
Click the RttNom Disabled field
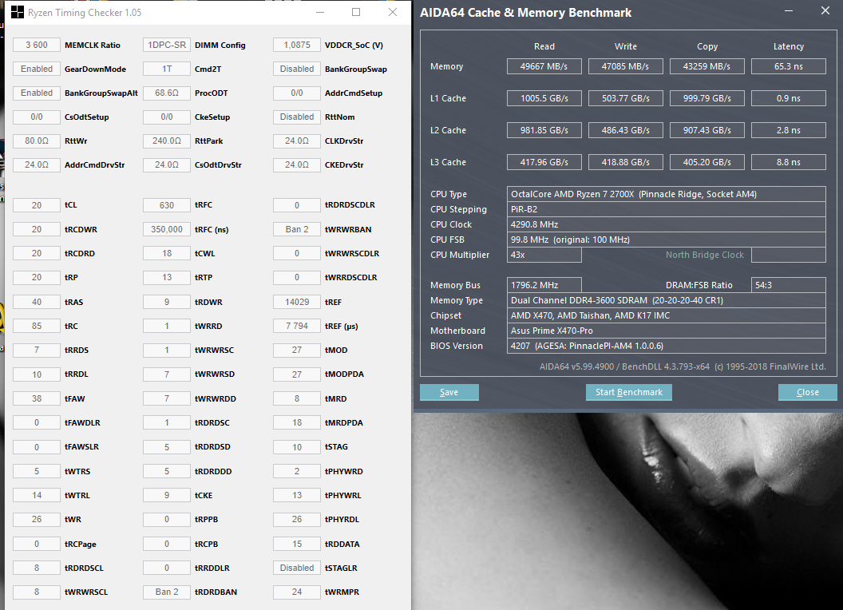click(297, 117)
